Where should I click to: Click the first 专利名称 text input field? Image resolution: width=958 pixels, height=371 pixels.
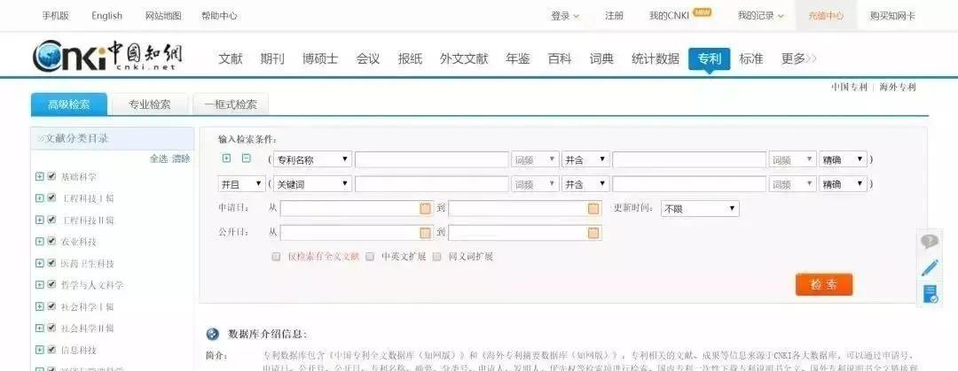pyautogui.click(x=432, y=160)
